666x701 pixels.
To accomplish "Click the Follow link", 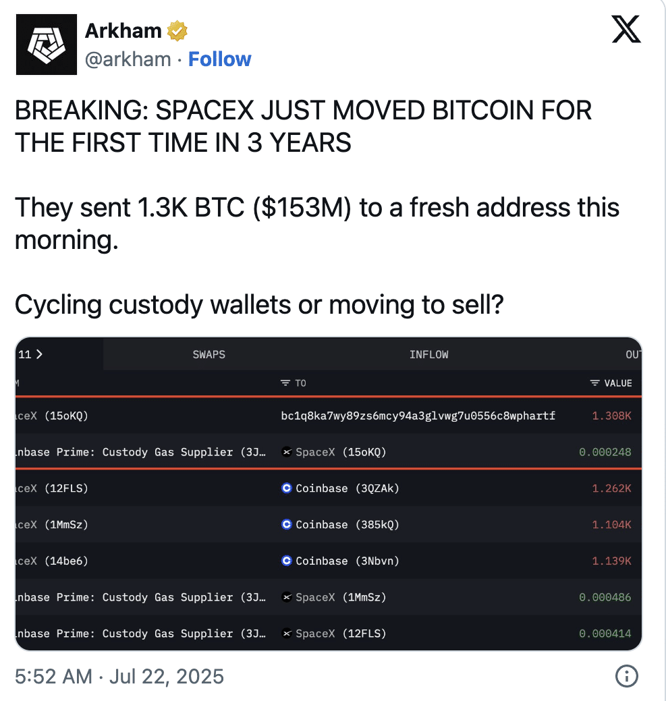I will click(x=219, y=59).
